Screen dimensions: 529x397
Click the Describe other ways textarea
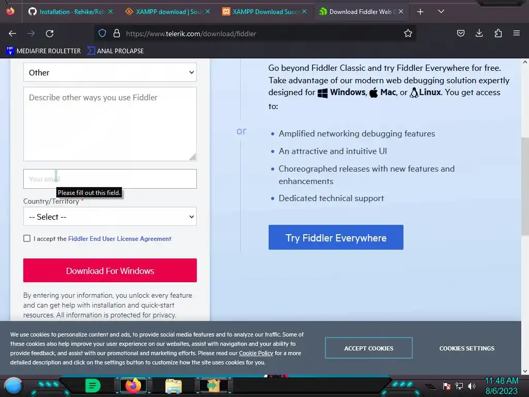pyautogui.click(x=110, y=124)
